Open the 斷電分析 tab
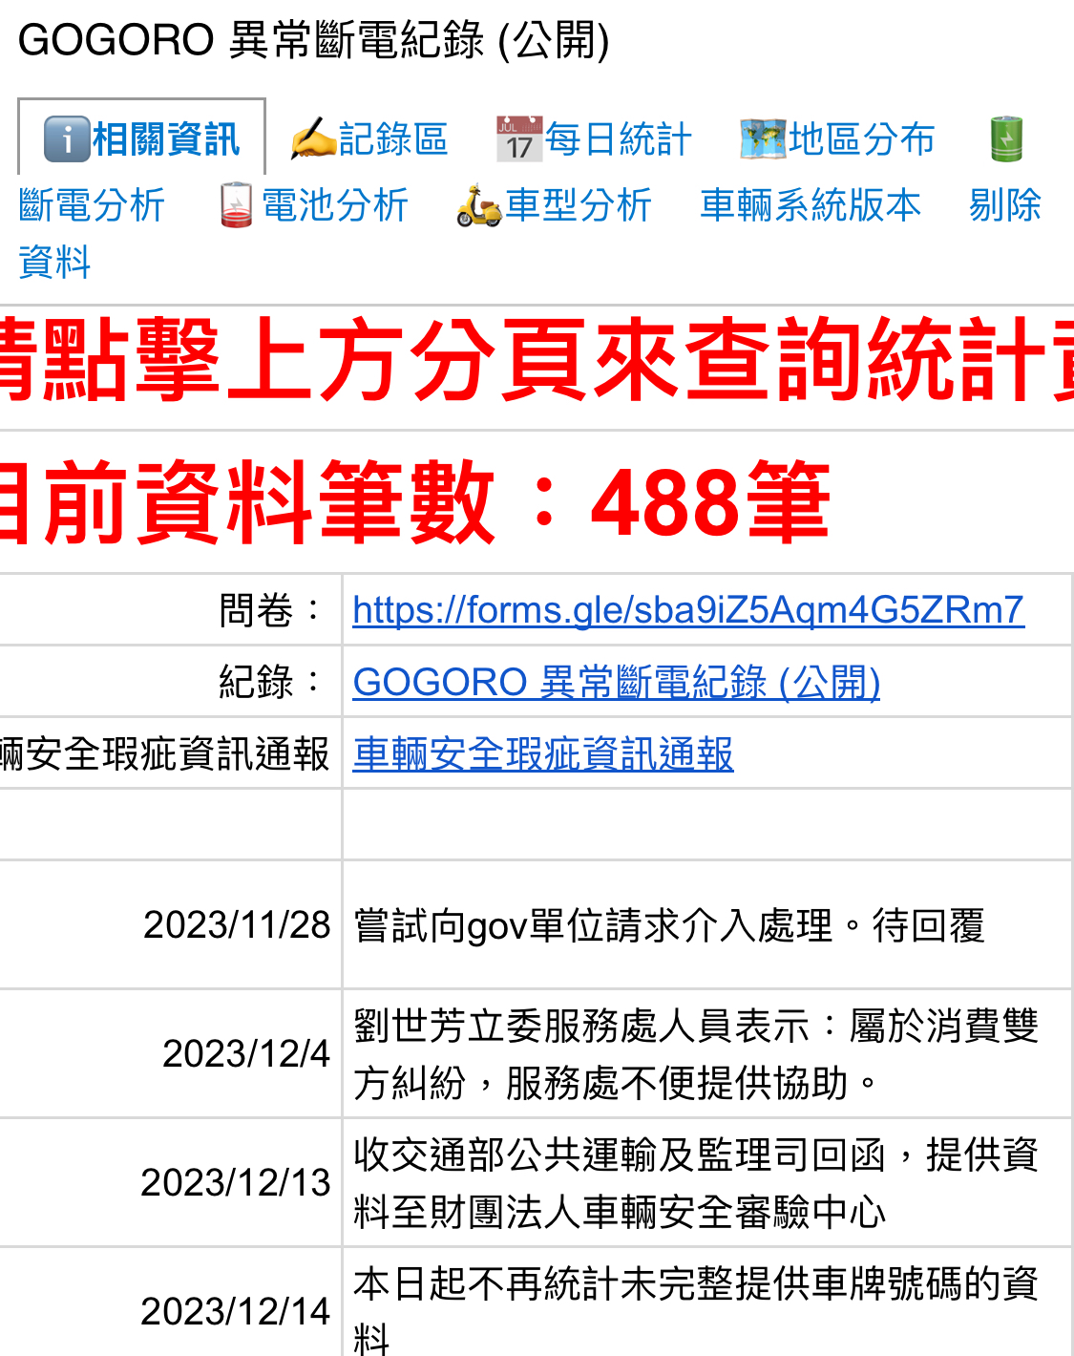This screenshot has height=1356, width=1074. [92, 205]
